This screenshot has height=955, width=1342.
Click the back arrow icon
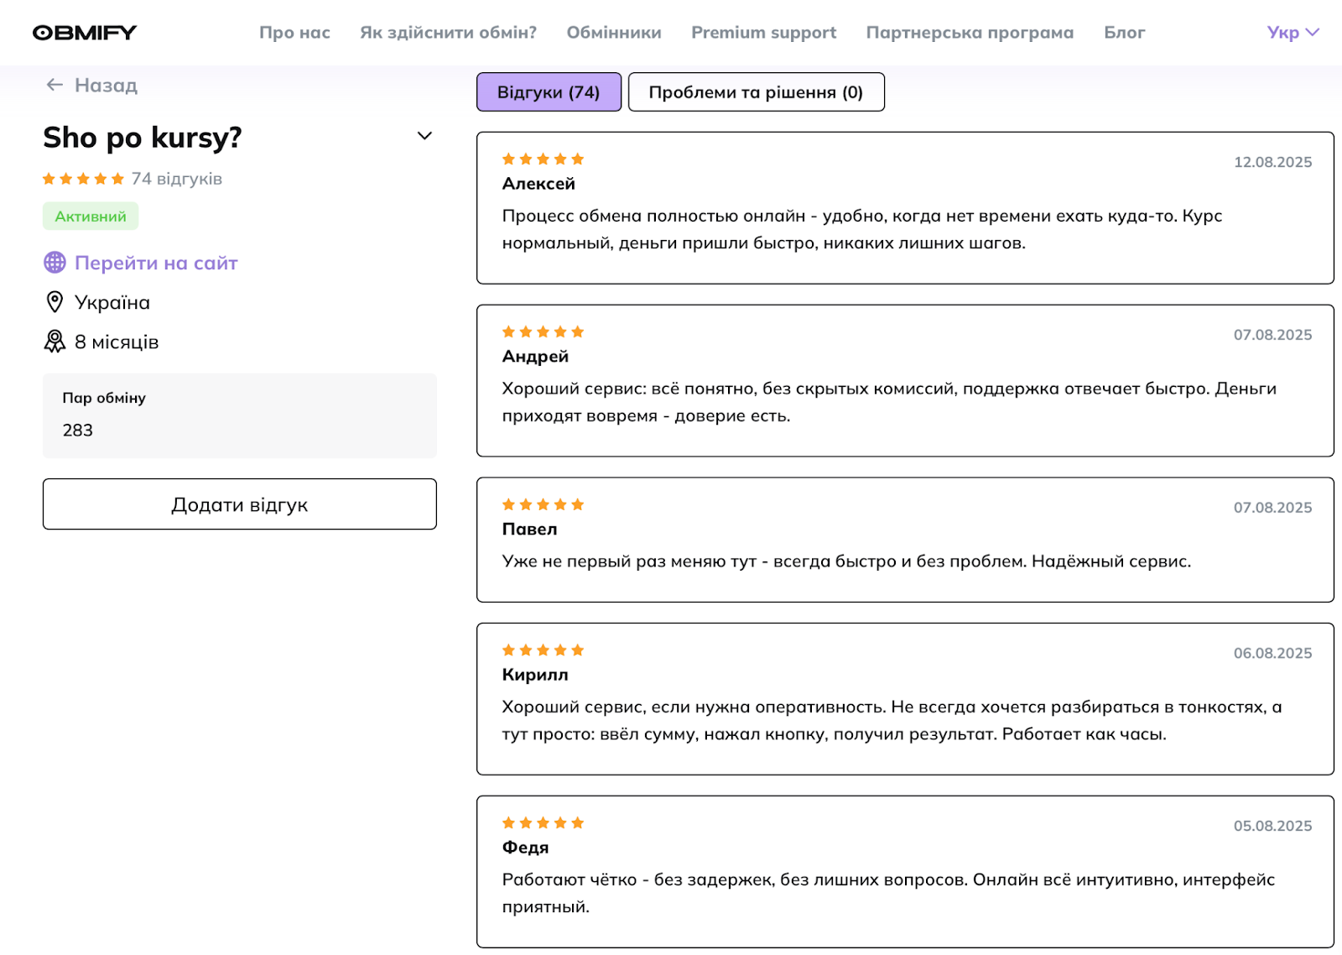(55, 85)
